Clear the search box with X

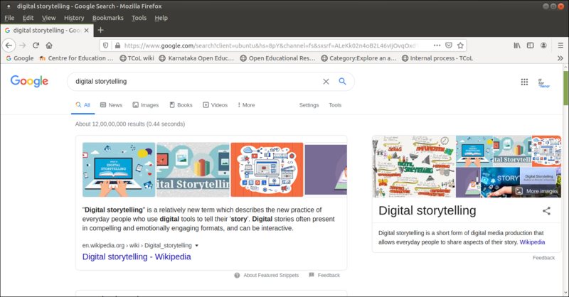(x=326, y=82)
